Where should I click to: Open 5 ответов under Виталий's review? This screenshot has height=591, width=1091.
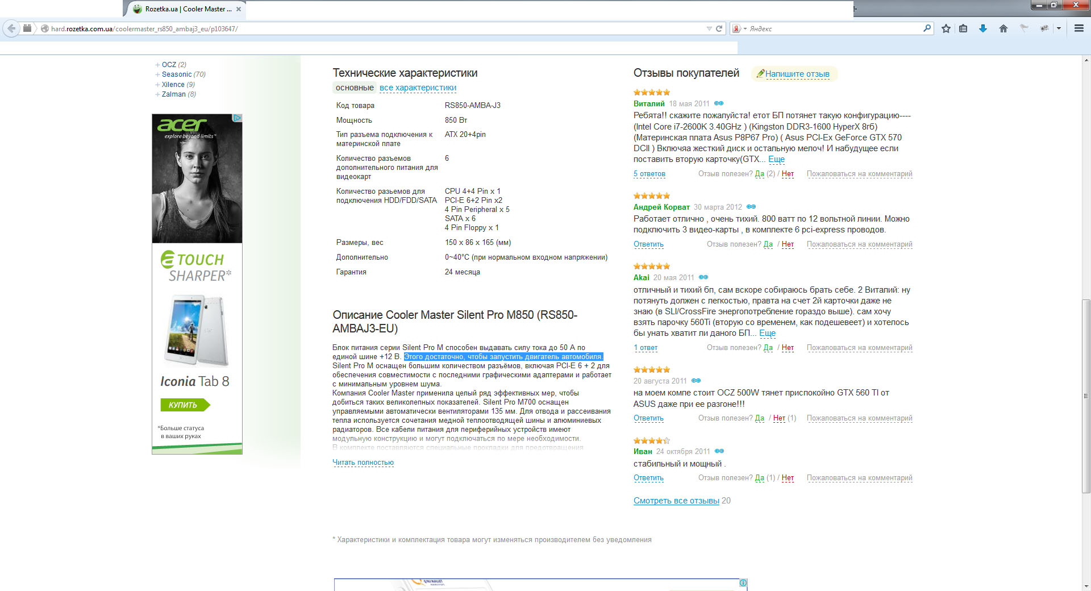(x=649, y=174)
